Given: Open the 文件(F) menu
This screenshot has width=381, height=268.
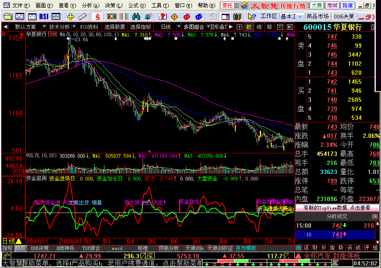Looking at the screenshot, I should (x=21, y=5).
